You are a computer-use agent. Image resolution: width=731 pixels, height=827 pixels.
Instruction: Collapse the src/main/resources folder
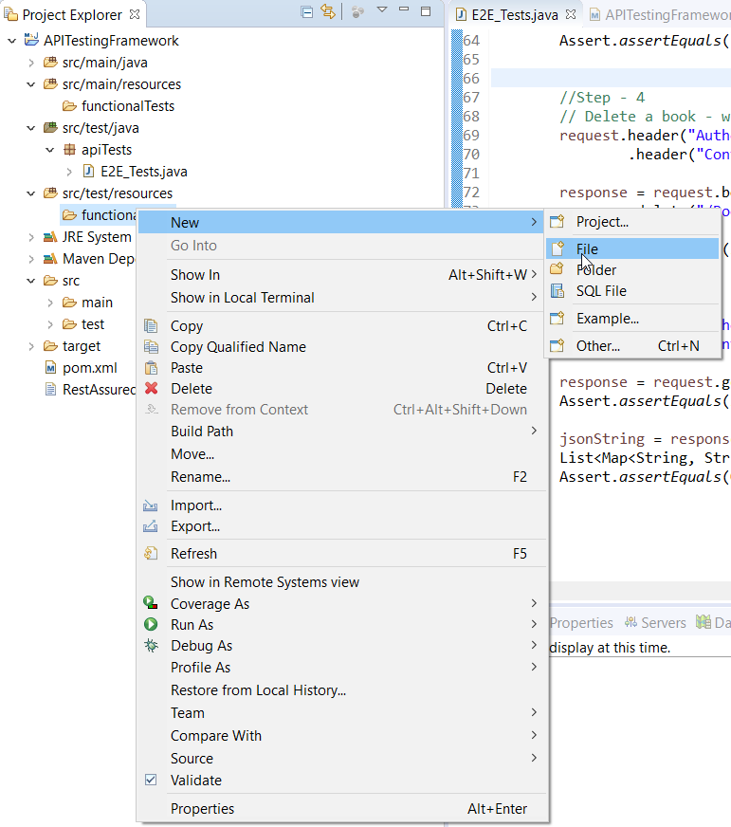click(31, 84)
